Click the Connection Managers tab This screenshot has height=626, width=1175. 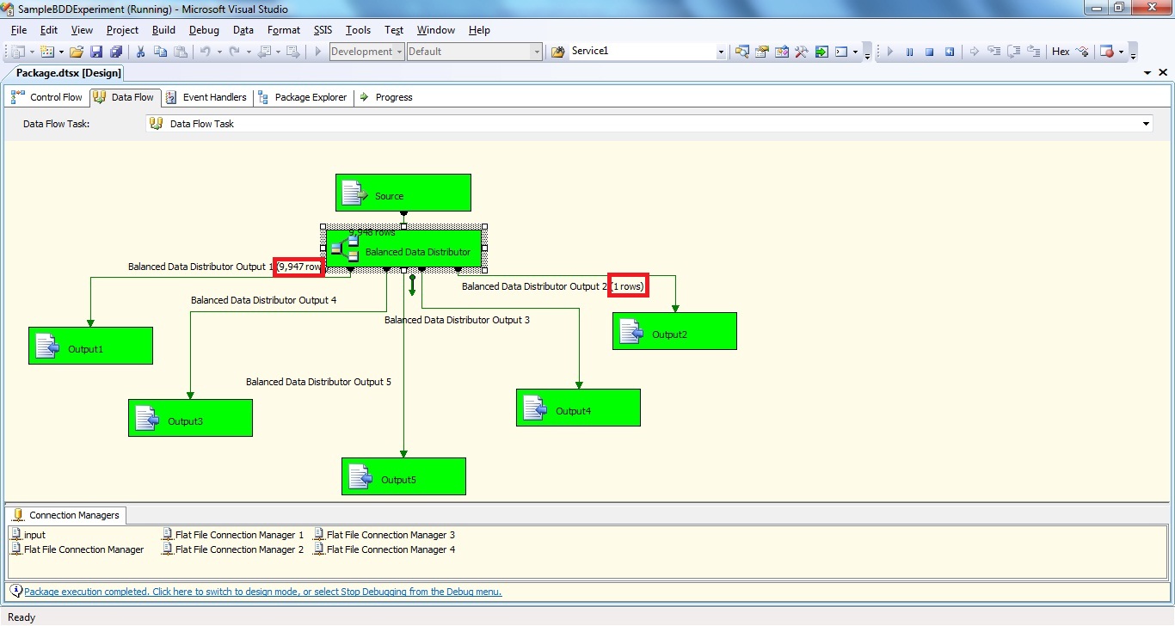pyautogui.click(x=65, y=515)
